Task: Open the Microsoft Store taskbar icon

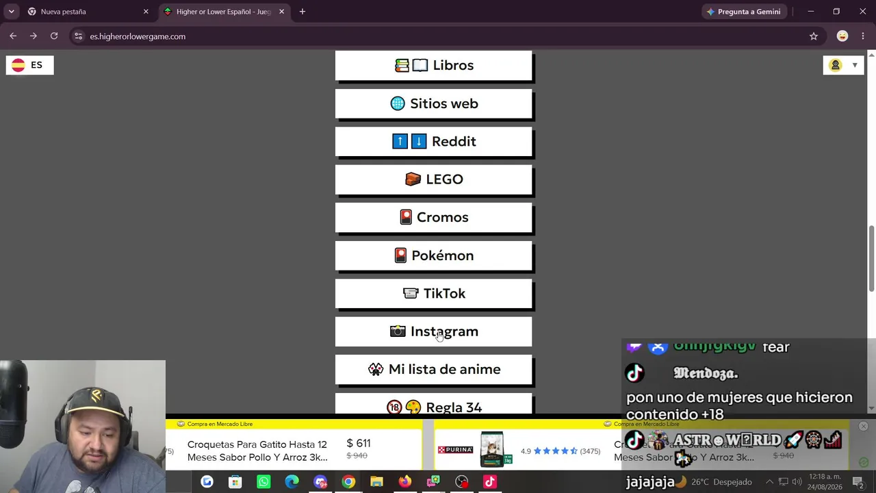Action: 235,482
